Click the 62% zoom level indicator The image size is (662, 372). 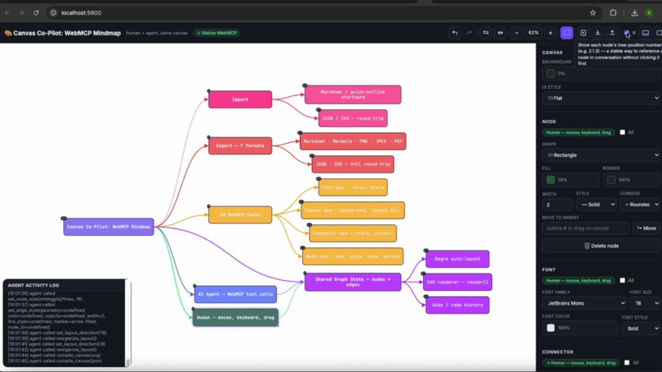533,33
